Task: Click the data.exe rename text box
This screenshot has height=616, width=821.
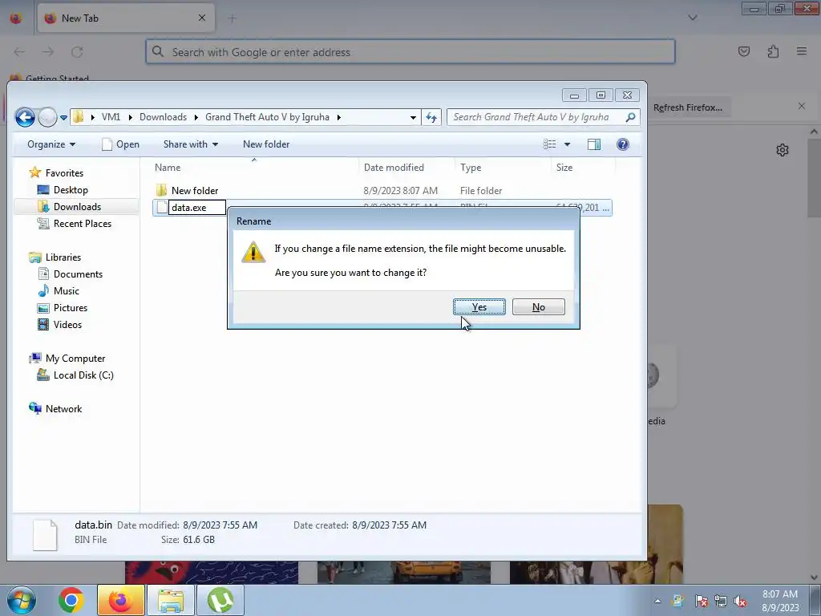Action: point(197,208)
